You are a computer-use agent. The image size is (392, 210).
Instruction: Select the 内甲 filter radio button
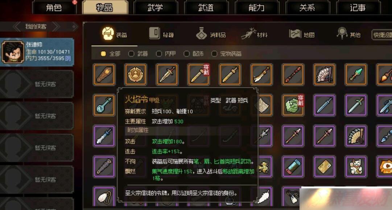[159, 54]
